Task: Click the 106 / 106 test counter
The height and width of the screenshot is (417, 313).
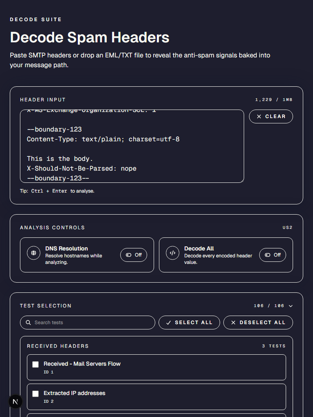Action: pyautogui.click(x=269, y=306)
